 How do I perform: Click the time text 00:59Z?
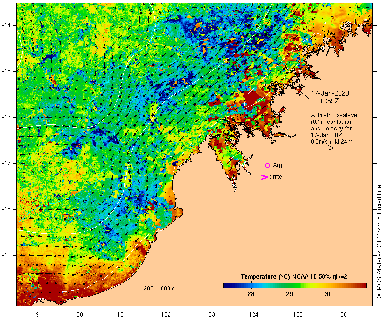point(328,101)
